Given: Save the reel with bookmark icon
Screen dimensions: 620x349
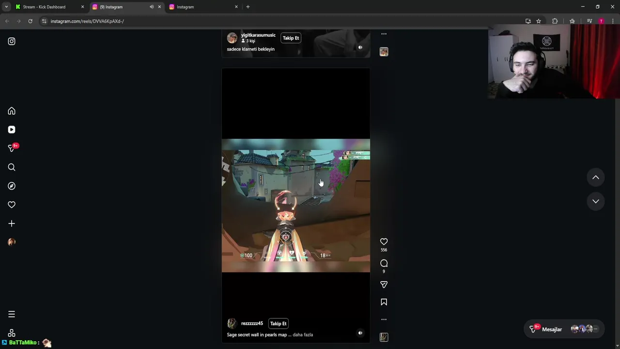Looking at the screenshot, I should pos(384,302).
